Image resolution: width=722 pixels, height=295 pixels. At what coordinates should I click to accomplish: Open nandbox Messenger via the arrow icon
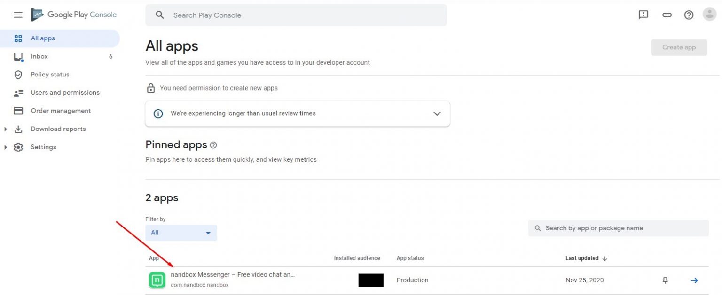click(694, 280)
